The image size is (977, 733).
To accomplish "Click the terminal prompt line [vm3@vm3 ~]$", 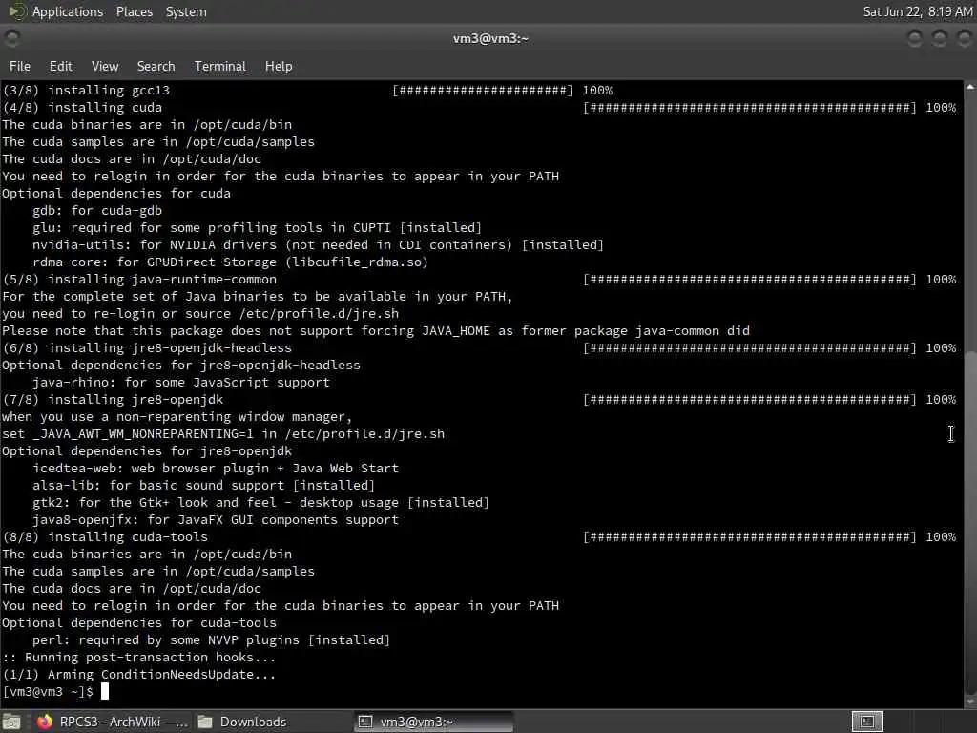I will [x=48, y=691].
